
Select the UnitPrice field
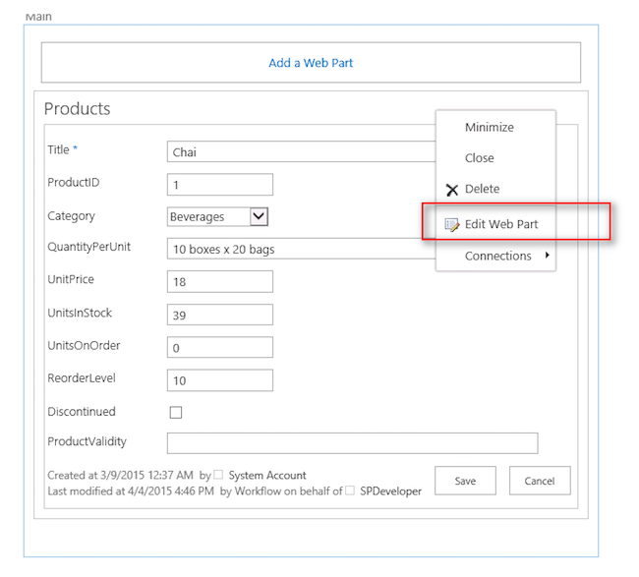tap(220, 281)
